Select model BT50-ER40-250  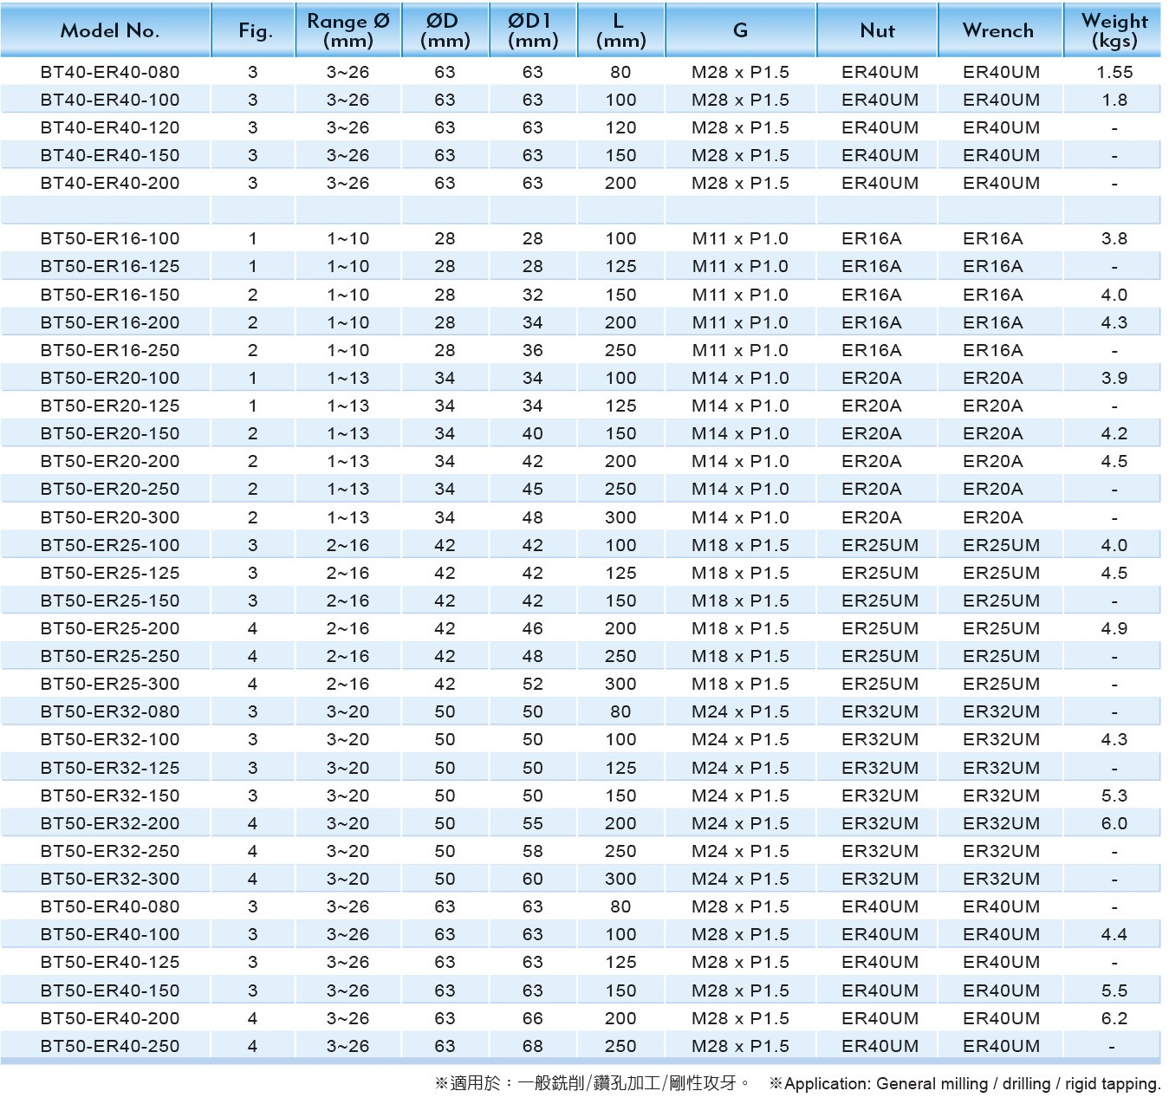[110, 1046]
